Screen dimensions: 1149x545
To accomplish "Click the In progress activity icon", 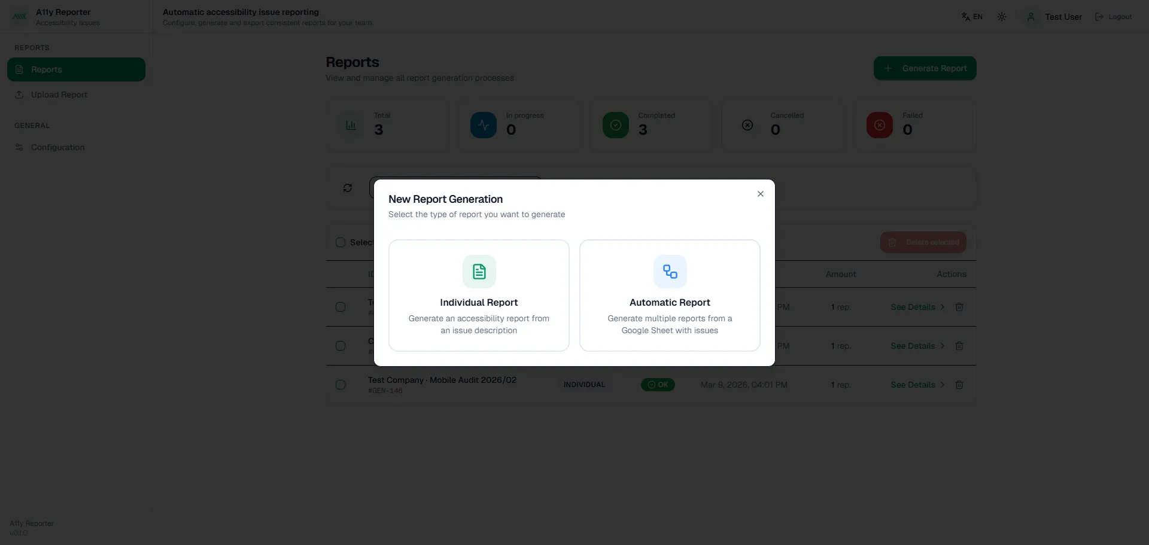I will (x=483, y=125).
